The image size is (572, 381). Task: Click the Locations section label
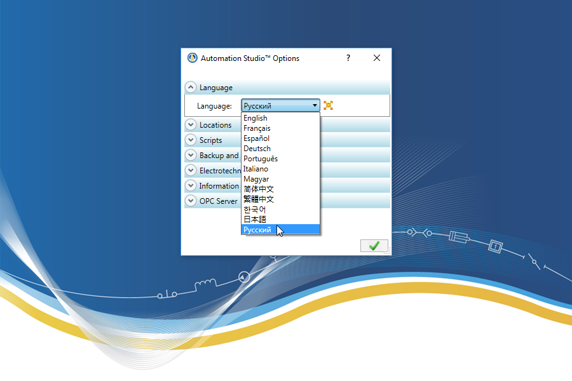(x=215, y=124)
